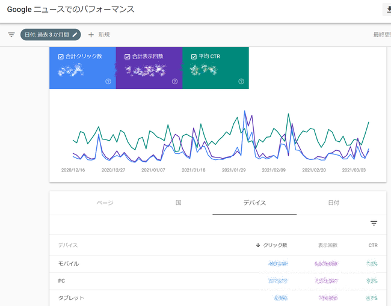Click the 2021/02/20 date label on chart
This screenshot has width=391, height=306.
pos(314,170)
